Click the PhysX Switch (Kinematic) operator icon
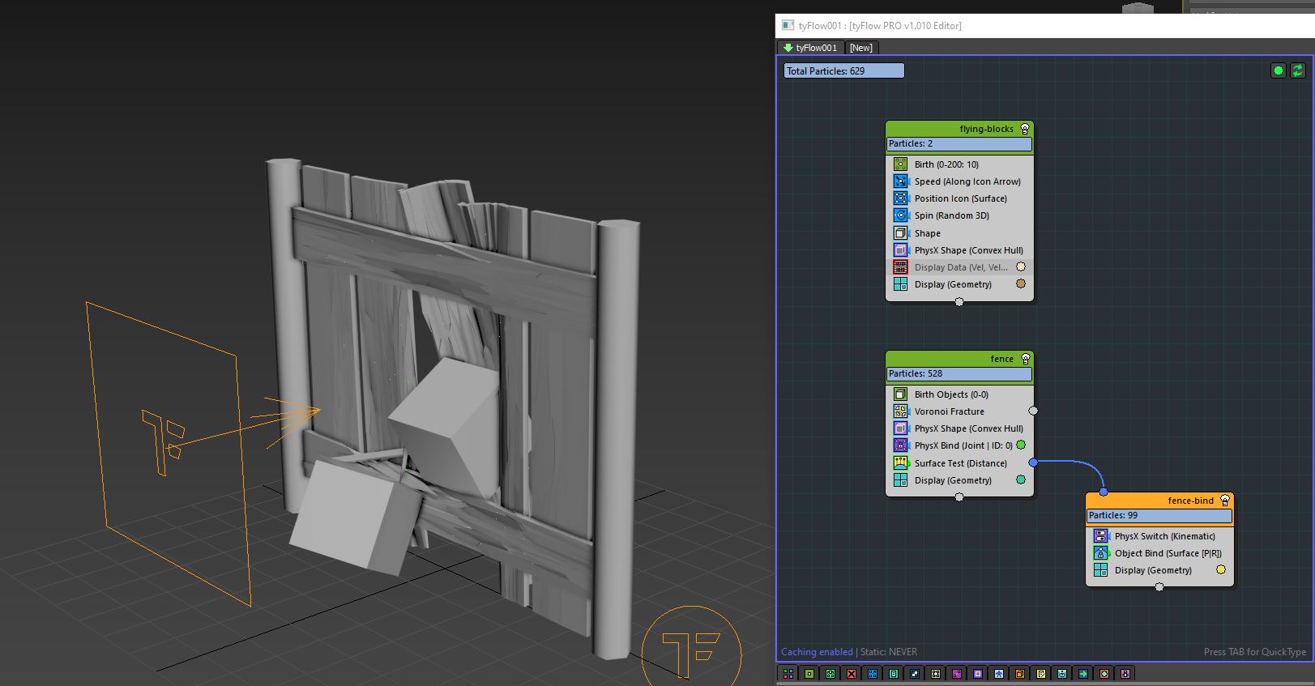Viewport: 1315px width, 686px height. coord(1100,536)
